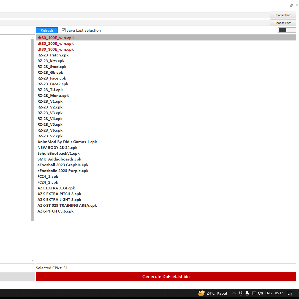Switch ENG input language indicator
The image size is (299, 299).
point(268,293)
